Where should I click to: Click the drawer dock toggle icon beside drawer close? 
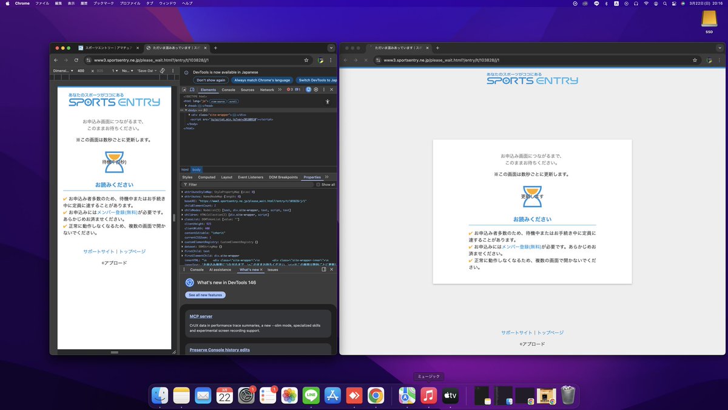click(x=324, y=269)
